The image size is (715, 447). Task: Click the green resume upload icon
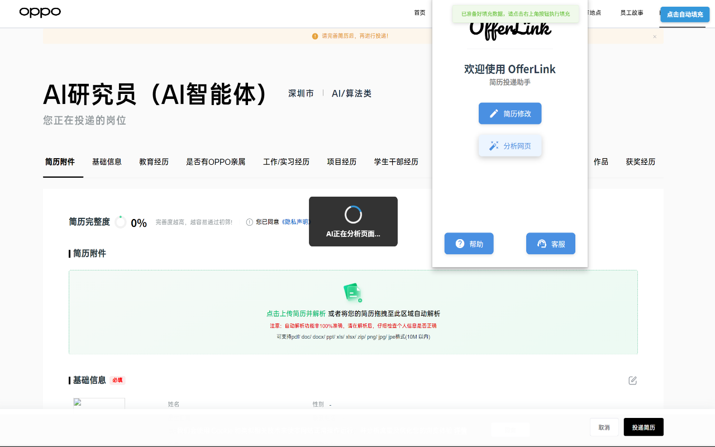[353, 293]
